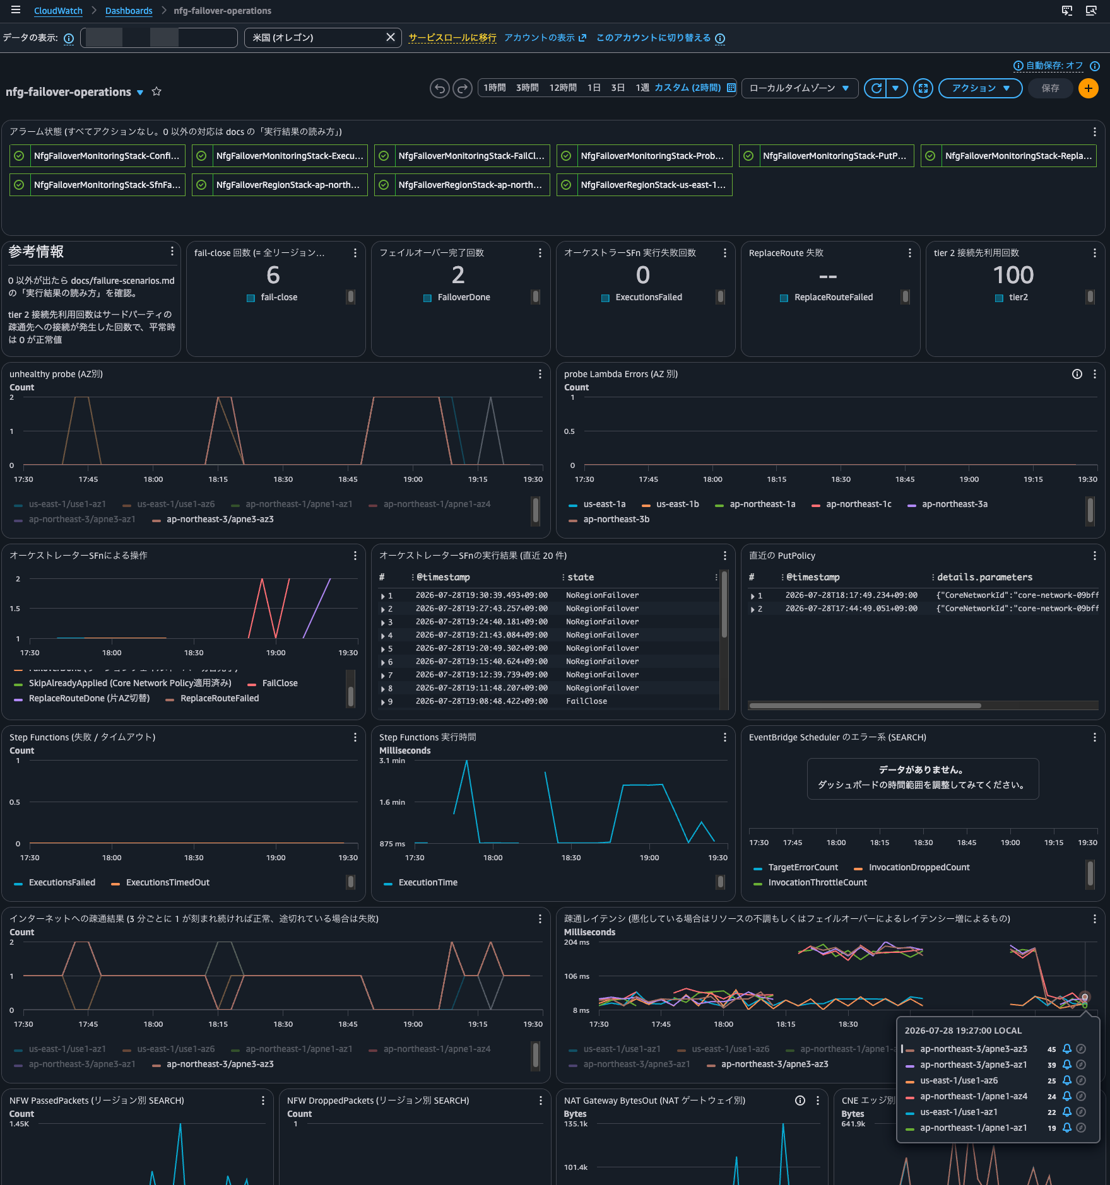Open the アクション dropdown menu
The image size is (1110, 1185).
pyautogui.click(x=981, y=88)
